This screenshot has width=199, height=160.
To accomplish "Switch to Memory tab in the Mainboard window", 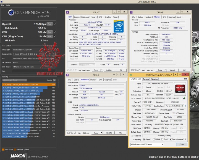I will pyautogui.click(x=93, y=80).
